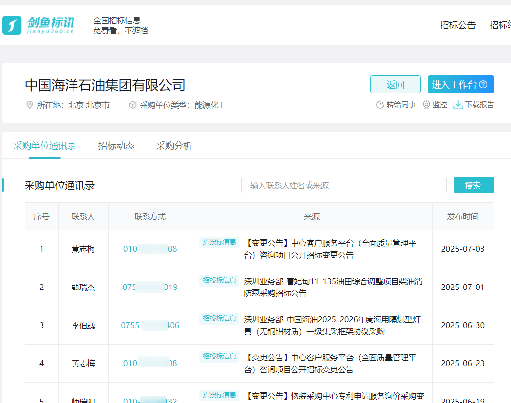Click the 招投标信息 tag in row 4
Image resolution: width=511 pixels, height=403 pixels.
pyautogui.click(x=219, y=356)
